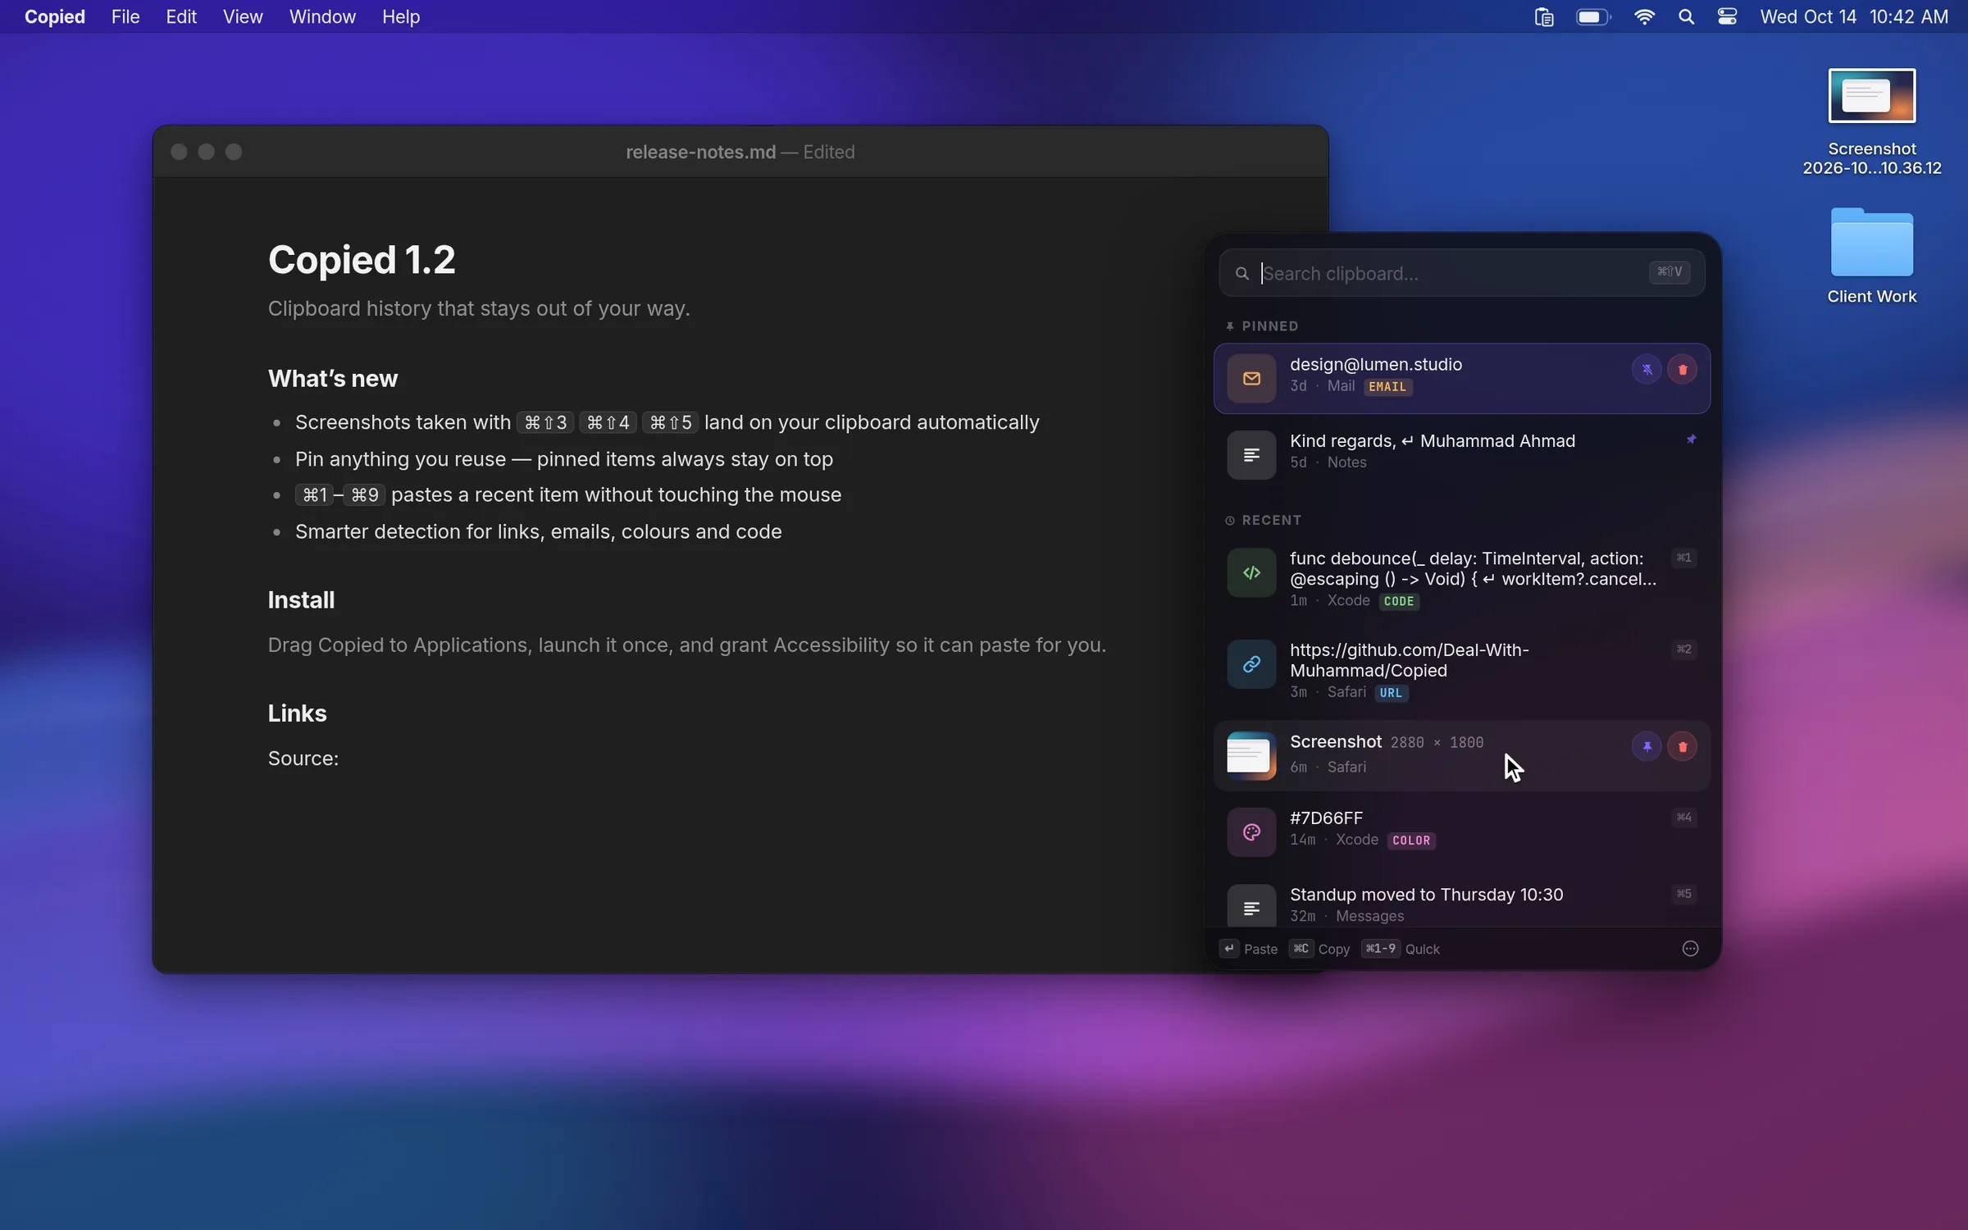Click the palette icon of #7D66FF clip
The image size is (1968, 1230).
(x=1251, y=832)
